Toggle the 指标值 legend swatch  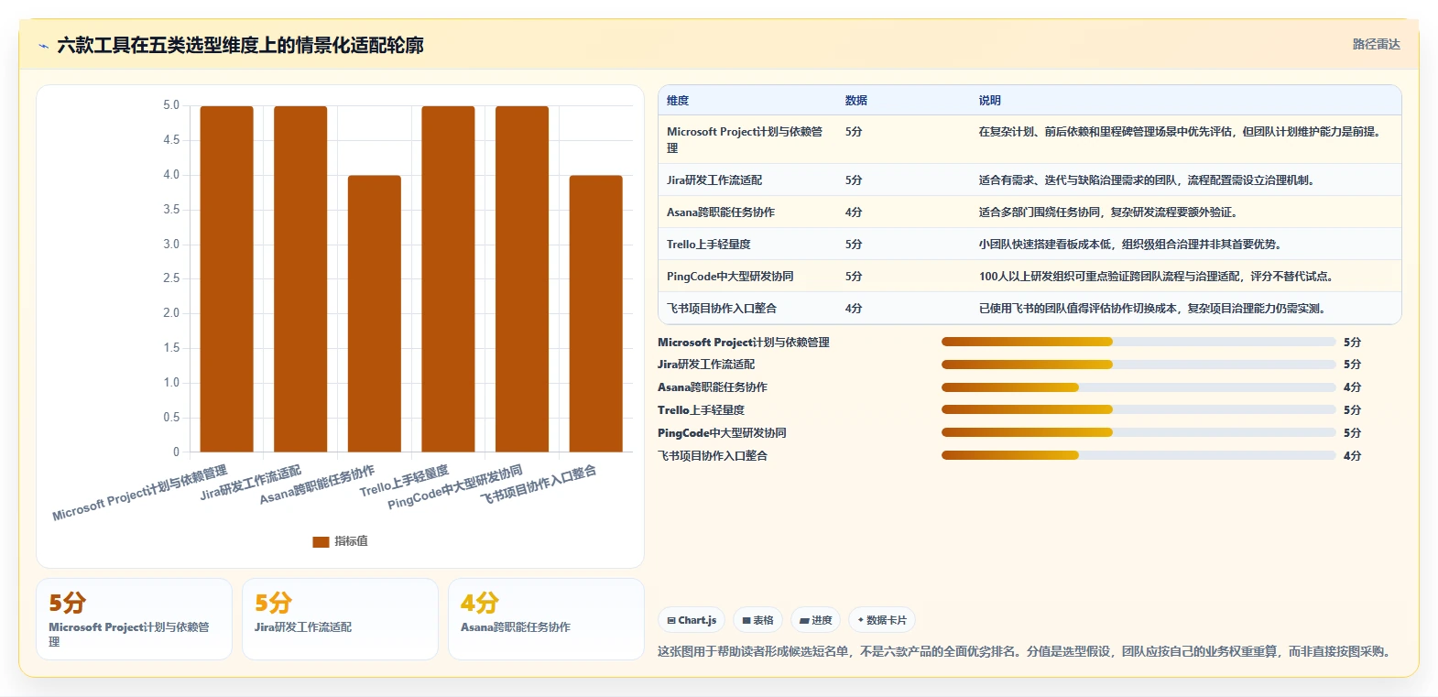[321, 542]
